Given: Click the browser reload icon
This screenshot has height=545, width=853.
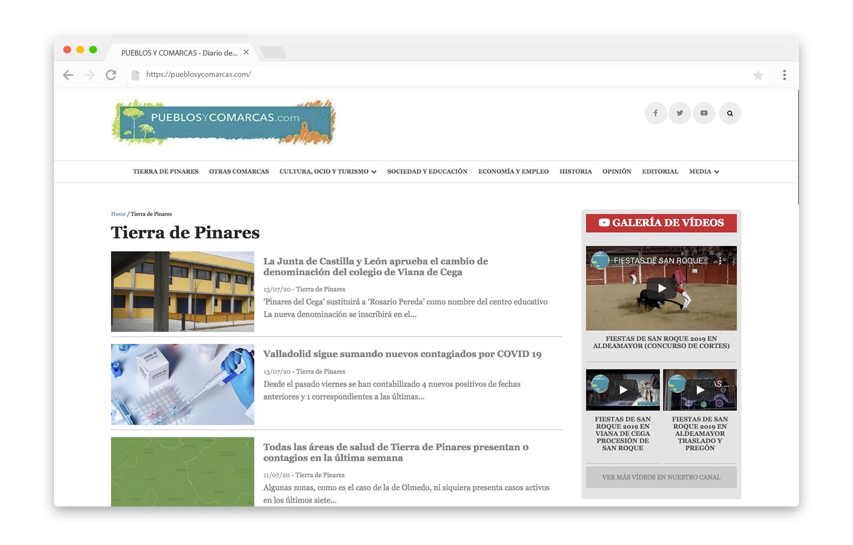Looking at the screenshot, I should pyautogui.click(x=111, y=75).
